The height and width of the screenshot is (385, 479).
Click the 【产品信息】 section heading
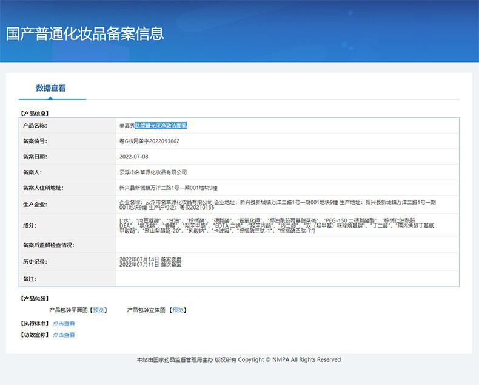tap(35, 113)
